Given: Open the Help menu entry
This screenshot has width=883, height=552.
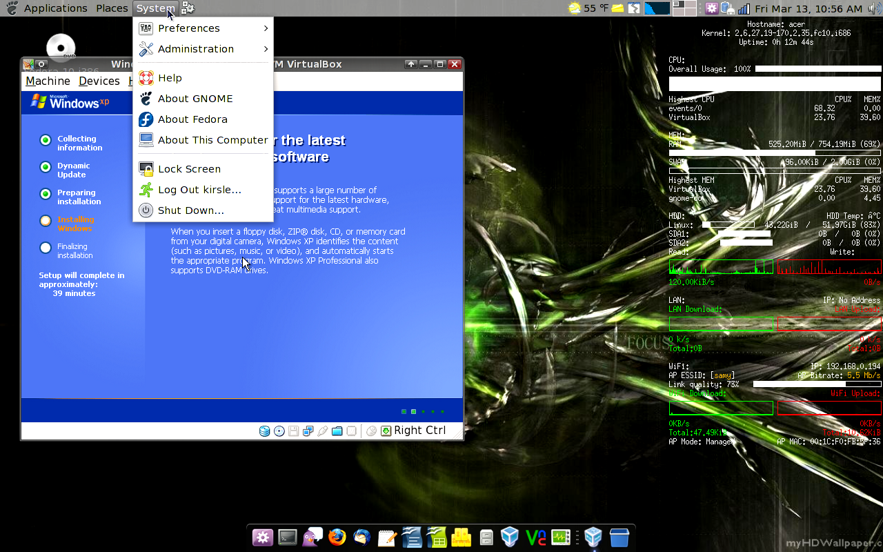Looking at the screenshot, I should click(x=204, y=78).
